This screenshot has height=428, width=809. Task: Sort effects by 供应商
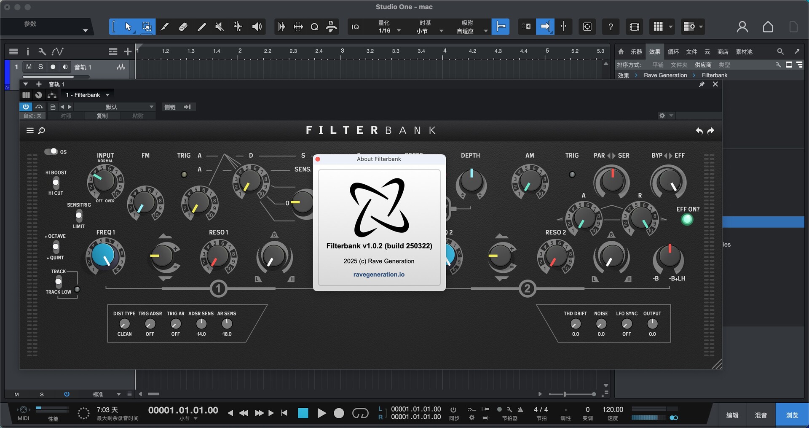703,65
